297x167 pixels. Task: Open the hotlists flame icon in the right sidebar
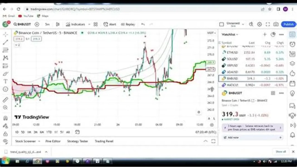pos(293,73)
